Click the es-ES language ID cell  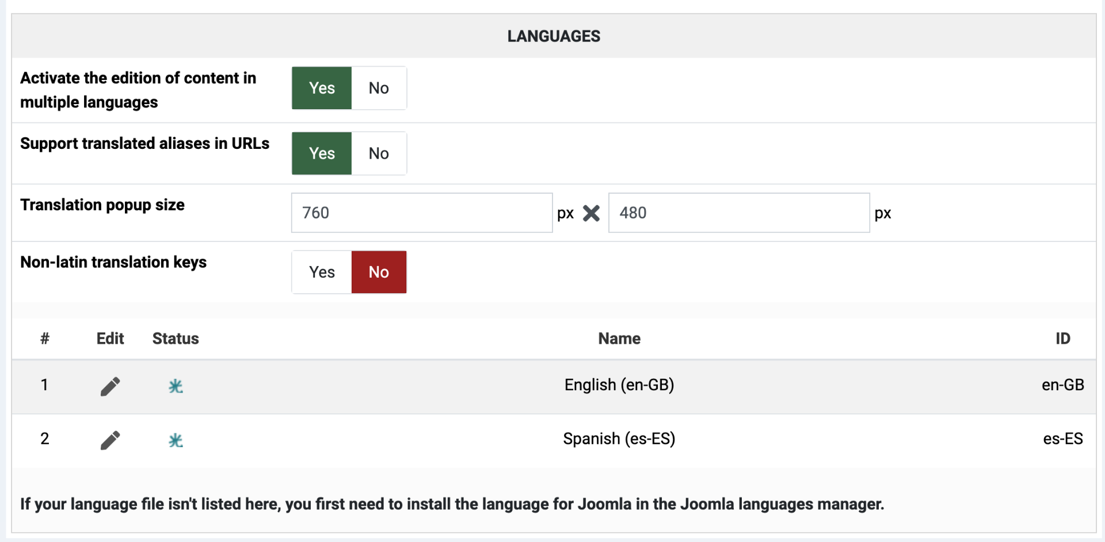click(x=1062, y=439)
